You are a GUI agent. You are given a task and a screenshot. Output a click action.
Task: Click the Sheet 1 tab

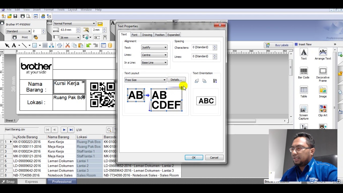[10, 121]
